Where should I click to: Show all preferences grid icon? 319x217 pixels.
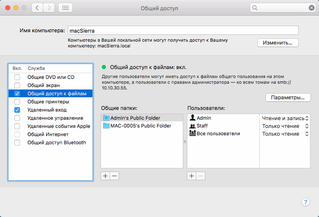point(66,8)
